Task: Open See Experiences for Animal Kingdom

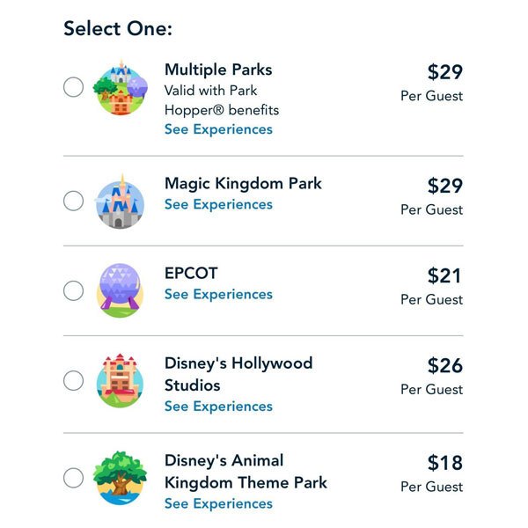Action: tap(218, 503)
